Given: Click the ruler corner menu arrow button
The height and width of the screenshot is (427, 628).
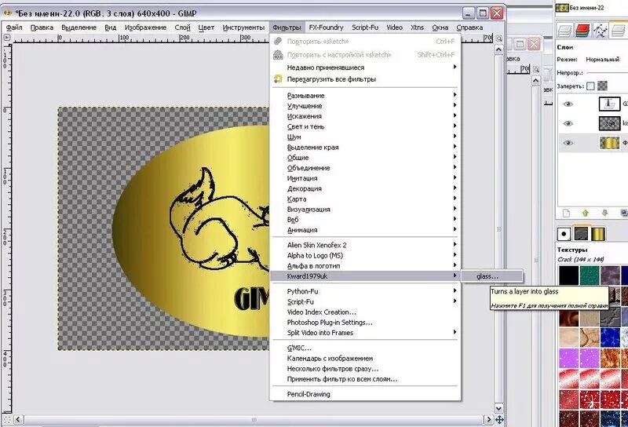Looking at the screenshot, I should (x=7, y=38).
